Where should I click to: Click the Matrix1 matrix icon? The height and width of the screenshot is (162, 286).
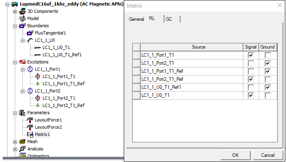[30, 134]
